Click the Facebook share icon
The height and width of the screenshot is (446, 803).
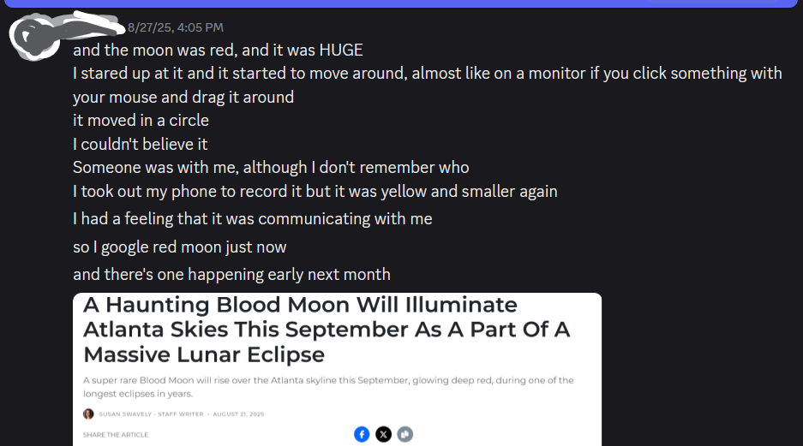click(x=362, y=434)
